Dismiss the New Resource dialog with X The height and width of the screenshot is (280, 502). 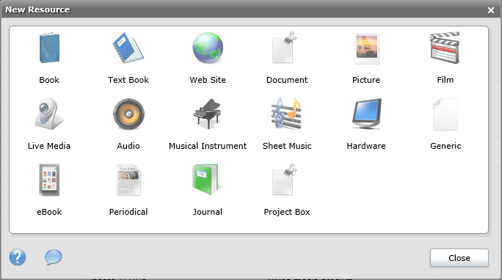(491, 10)
